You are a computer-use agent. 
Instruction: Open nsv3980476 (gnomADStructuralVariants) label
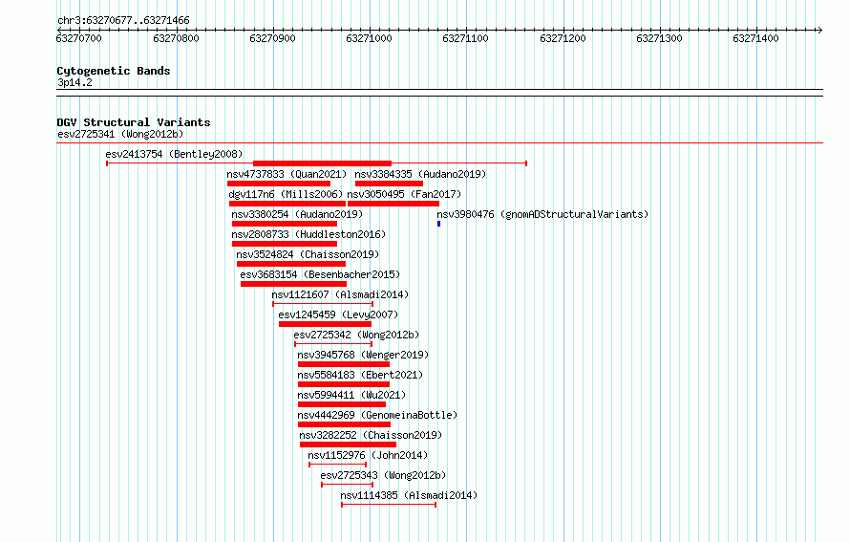542,214
